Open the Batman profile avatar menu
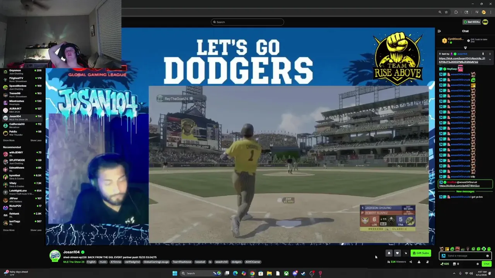Viewport: 495px width, 278px height. tap(485, 22)
